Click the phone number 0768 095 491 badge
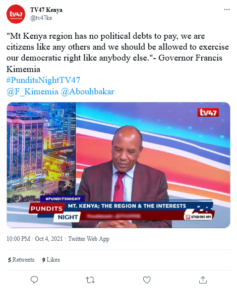This screenshot has height=289, width=237. (199, 217)
